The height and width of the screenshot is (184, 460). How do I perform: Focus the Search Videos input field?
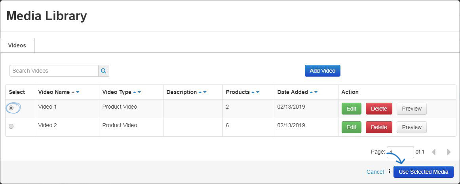pyautogui.click(x=54, y=71)
